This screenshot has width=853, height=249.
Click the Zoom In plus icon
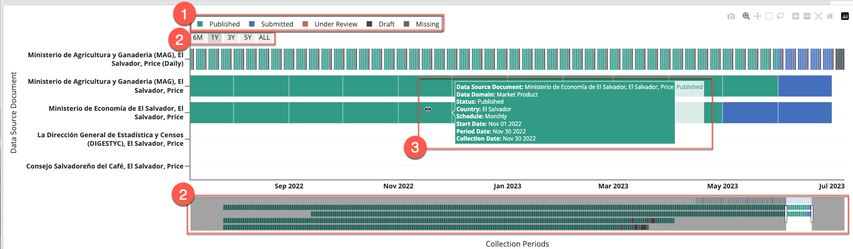[x=796, y=16]
